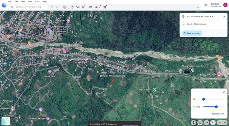Click Guesthouse Host pink marker

(x=48, y=118)
